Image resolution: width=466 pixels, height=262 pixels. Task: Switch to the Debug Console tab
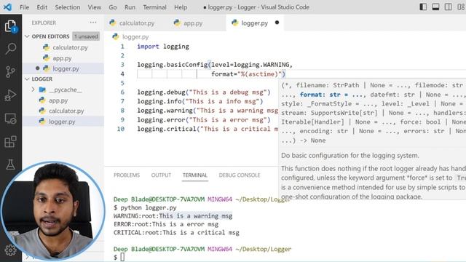240,175
